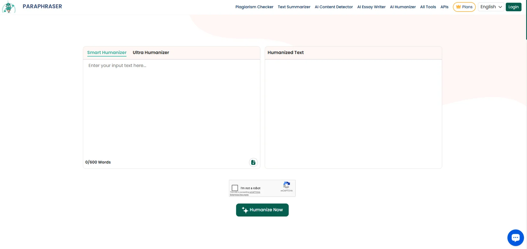This screenshot has width=527, height=249.
Task: Open the chat support bubble icon
Action: coord(515,237)
